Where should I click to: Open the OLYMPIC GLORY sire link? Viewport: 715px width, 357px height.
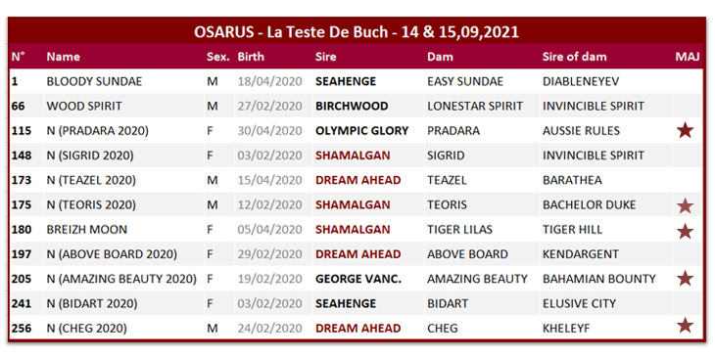coord(361,131)
